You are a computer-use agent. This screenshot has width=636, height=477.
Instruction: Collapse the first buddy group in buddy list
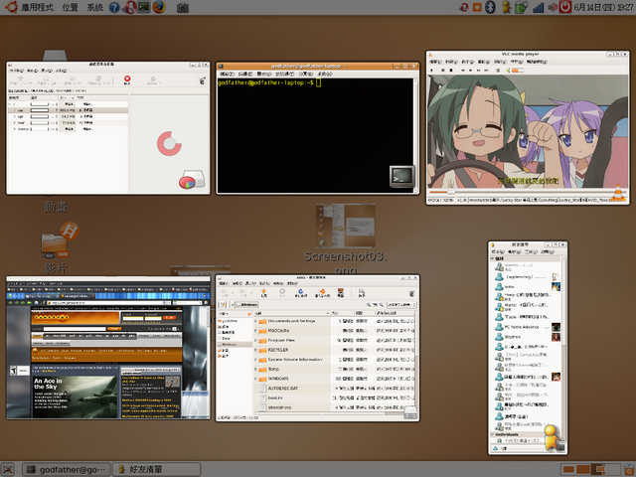click(x=493, y=258)
